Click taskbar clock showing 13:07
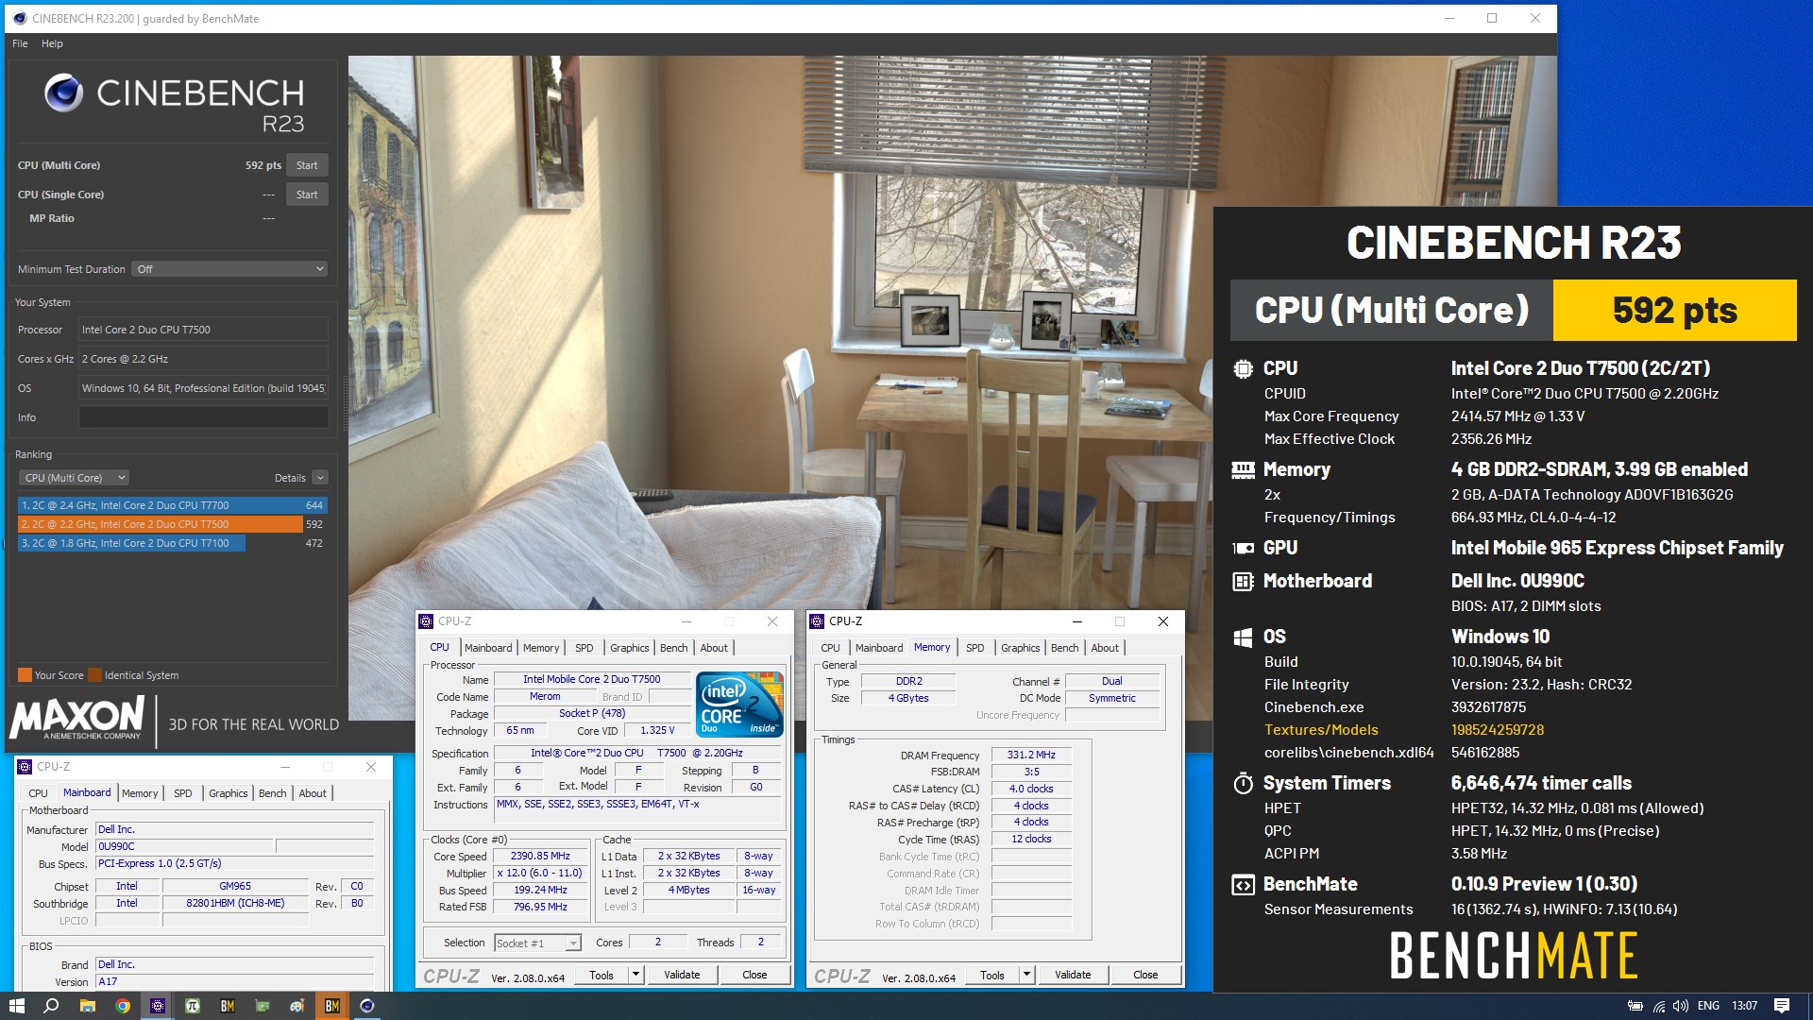 (1744, 1006)
